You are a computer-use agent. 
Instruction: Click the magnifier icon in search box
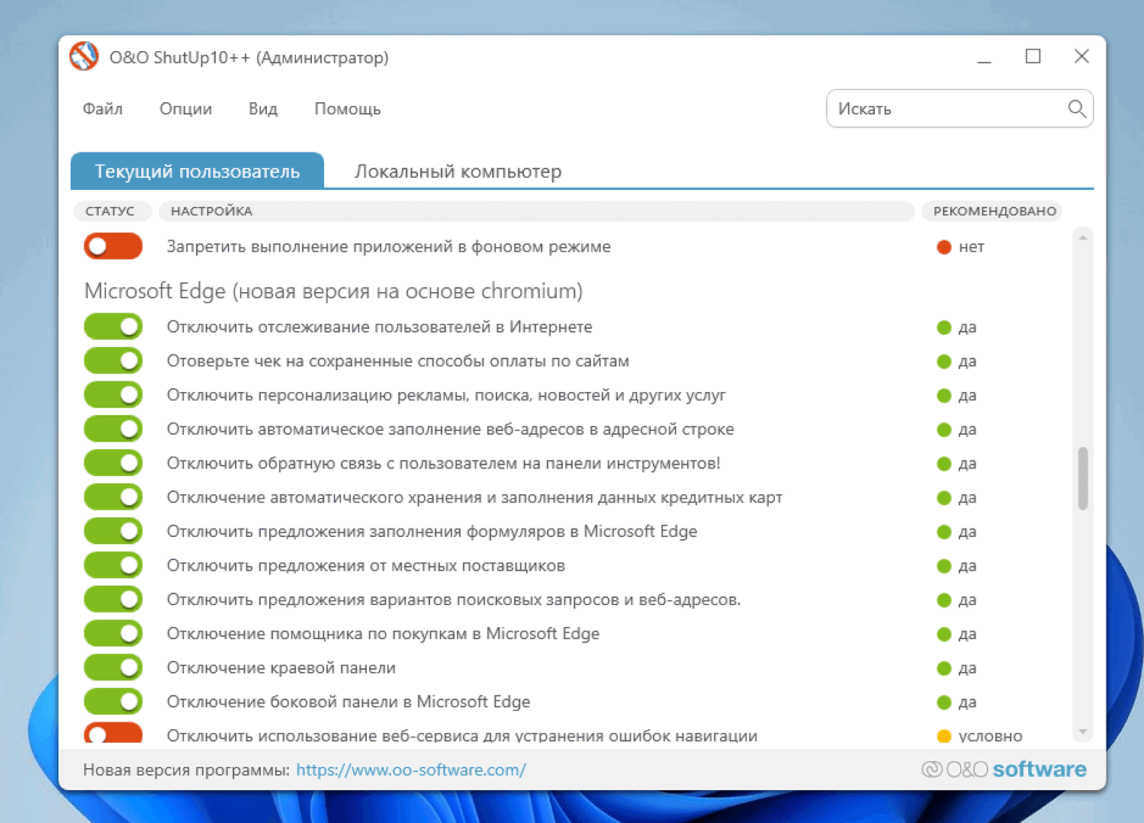tap(1077, 109)
